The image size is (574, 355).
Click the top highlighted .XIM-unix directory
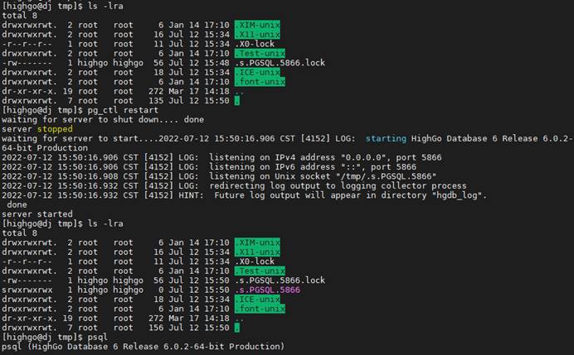point(257,25)
